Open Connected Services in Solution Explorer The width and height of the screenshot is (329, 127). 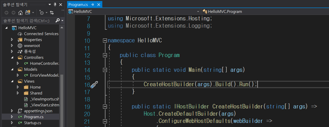coord(41,34)
